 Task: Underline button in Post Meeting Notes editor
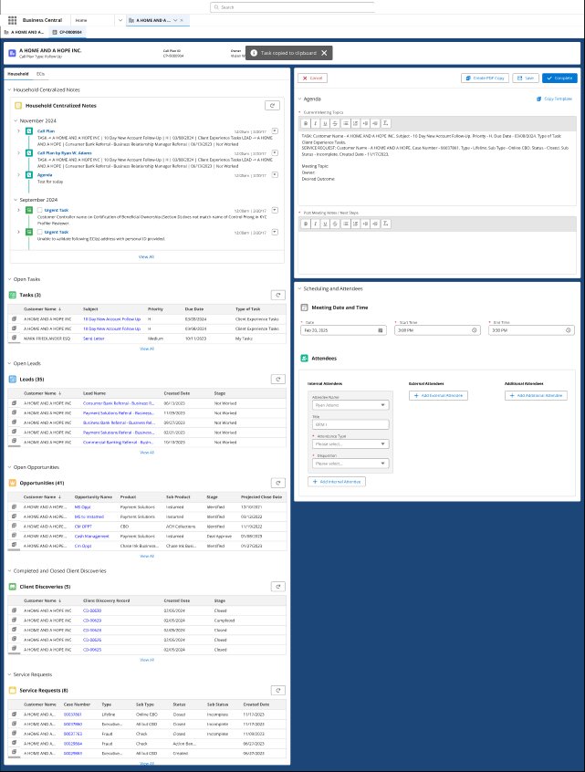pyautogui.click(x=325, y=224)
